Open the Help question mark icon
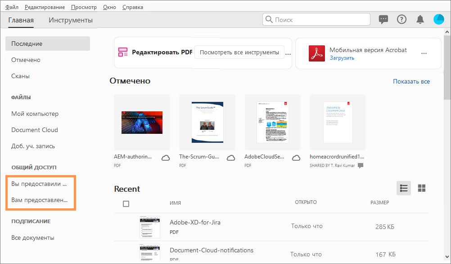The image size is (451, 264). 401,19
